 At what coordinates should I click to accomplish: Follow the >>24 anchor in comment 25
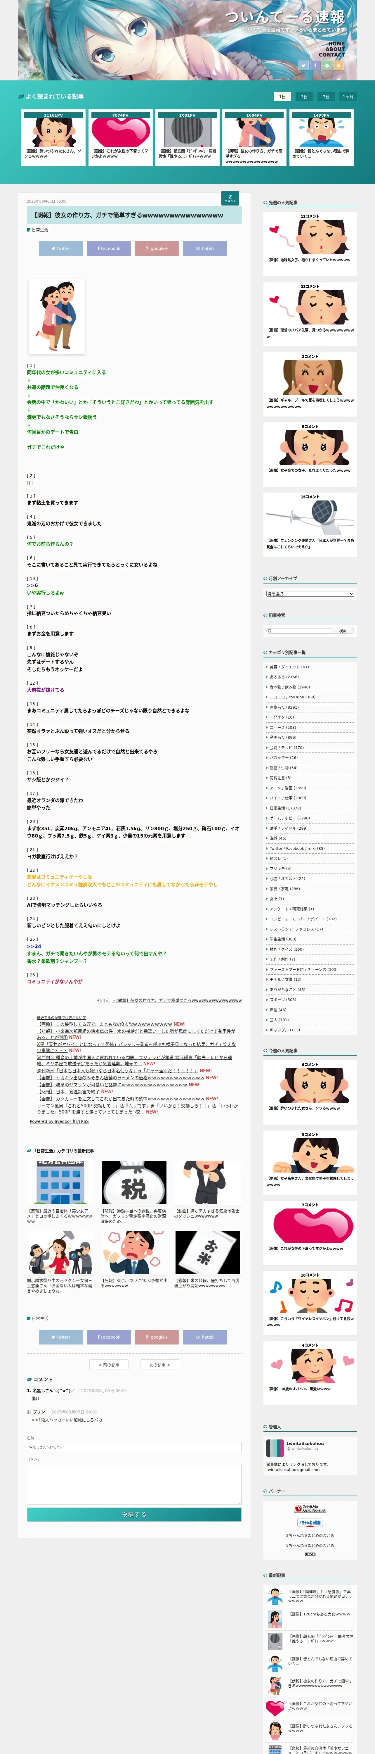[34, 947]
